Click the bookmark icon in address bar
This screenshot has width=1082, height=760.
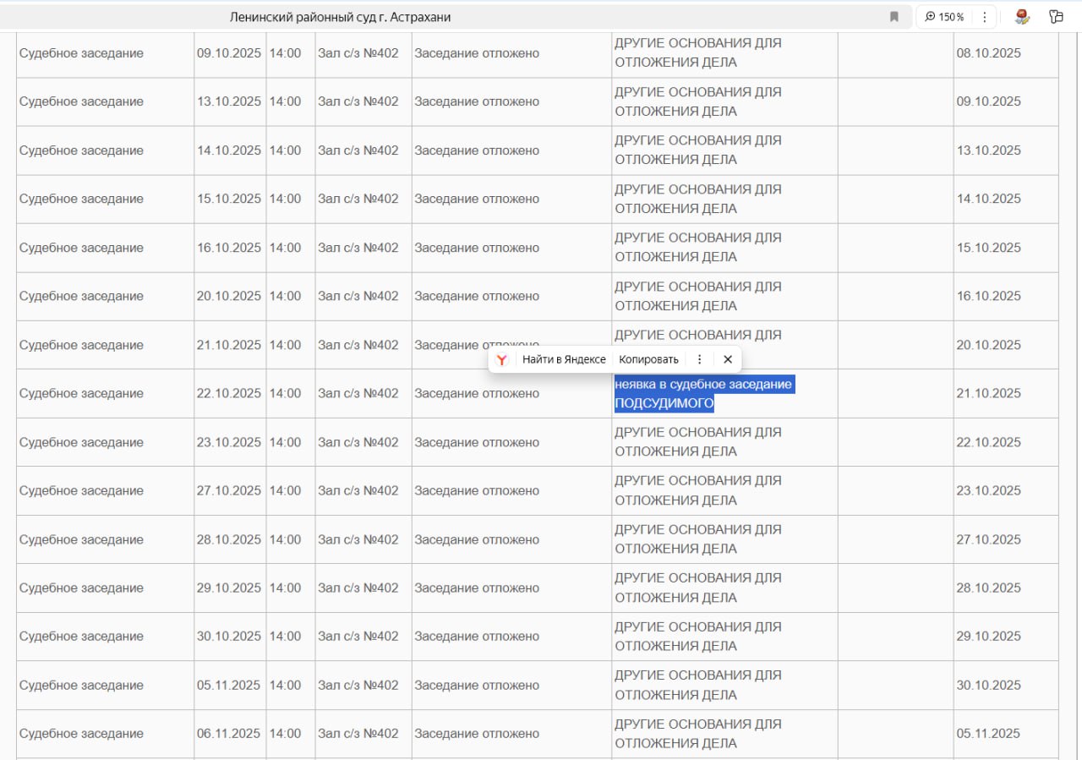click(894, 17)
